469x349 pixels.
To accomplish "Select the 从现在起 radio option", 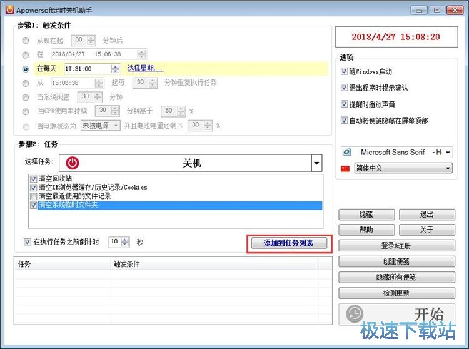I will click(x=26, y=40).
